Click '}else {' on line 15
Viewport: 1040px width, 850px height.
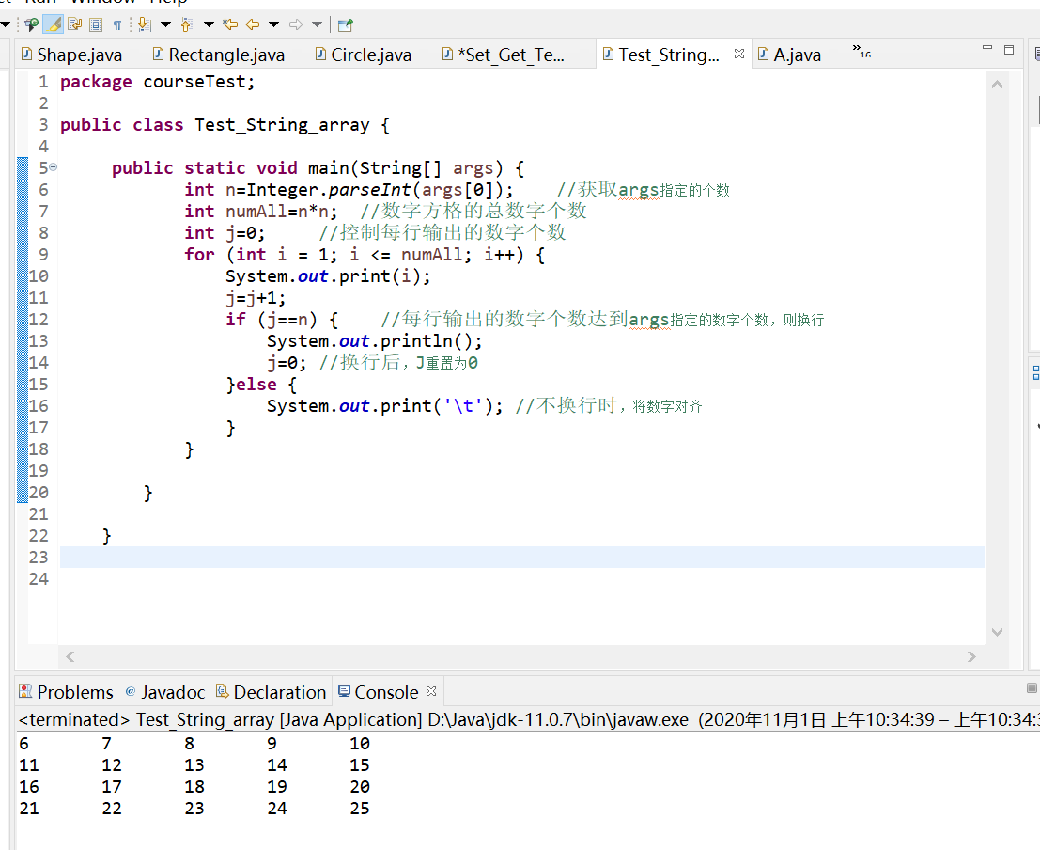point(261,385)
